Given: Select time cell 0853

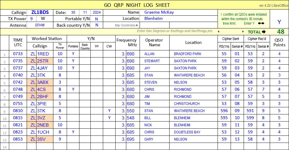Looking at the screenshot, I should click(18, 139).
